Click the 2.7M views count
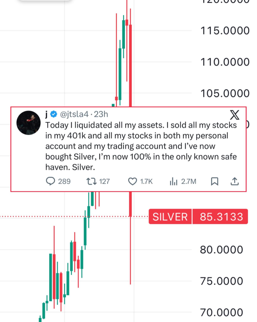Screen dimensions: 257x322 (188, 181)
